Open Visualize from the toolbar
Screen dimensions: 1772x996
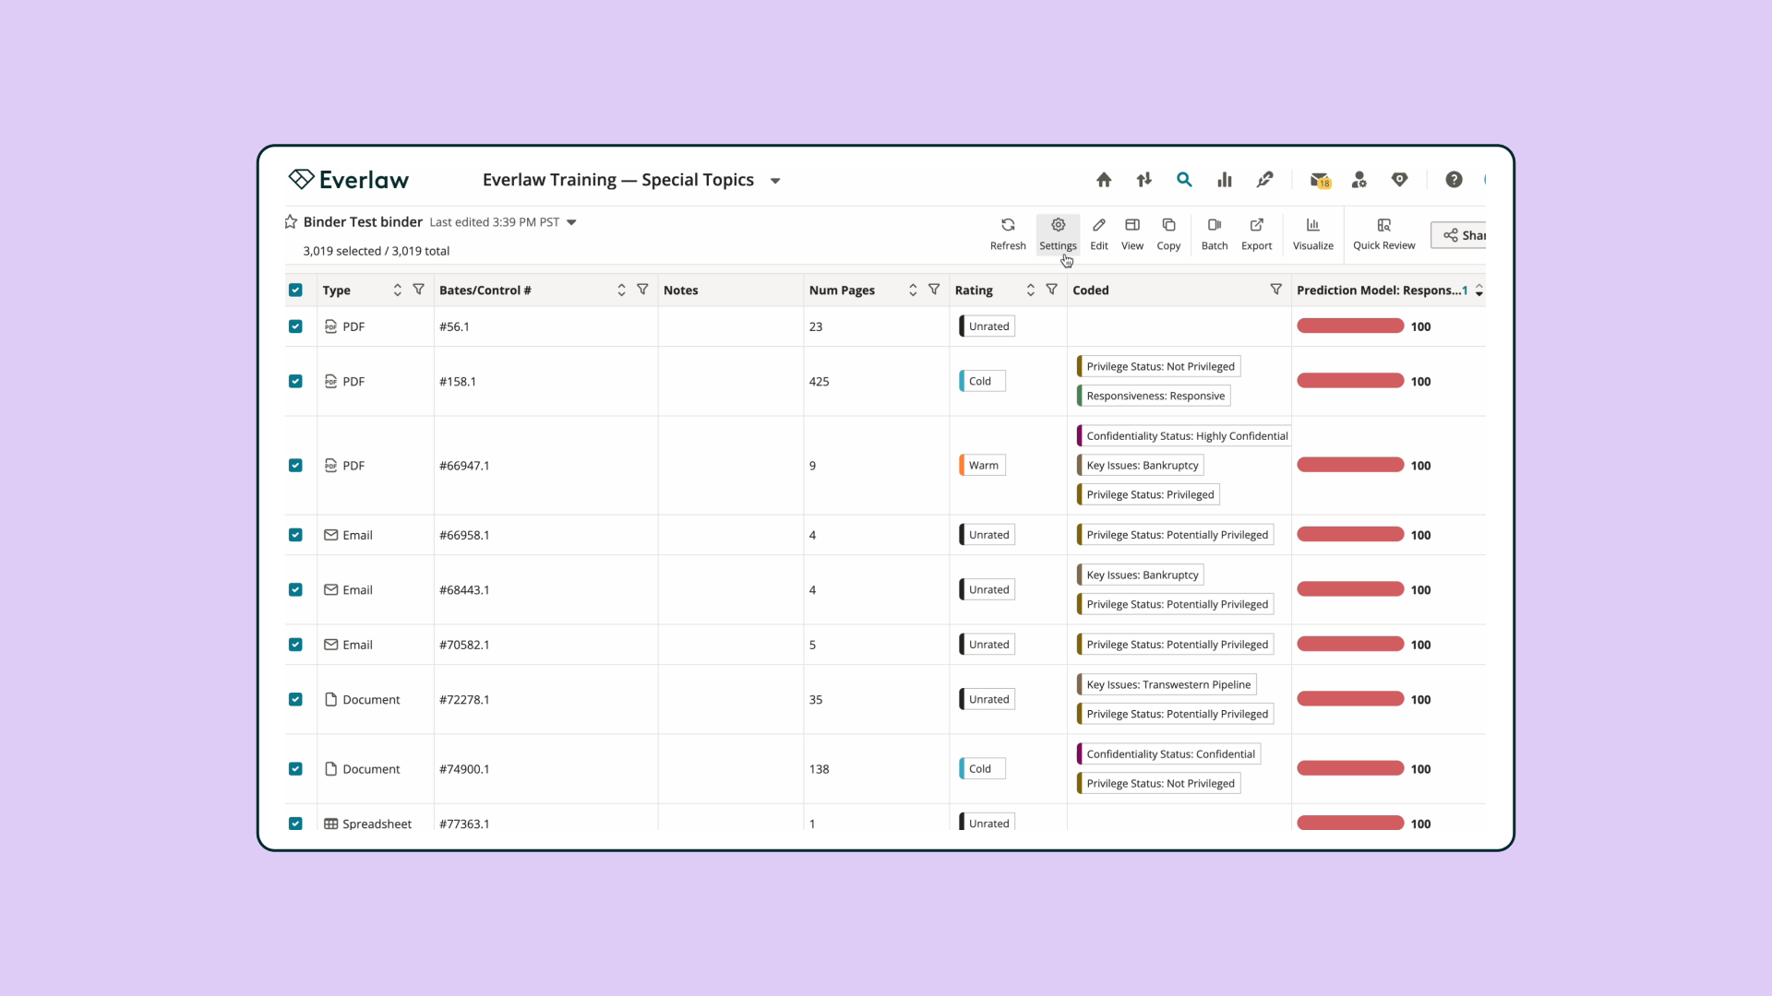click(1312, 232)
